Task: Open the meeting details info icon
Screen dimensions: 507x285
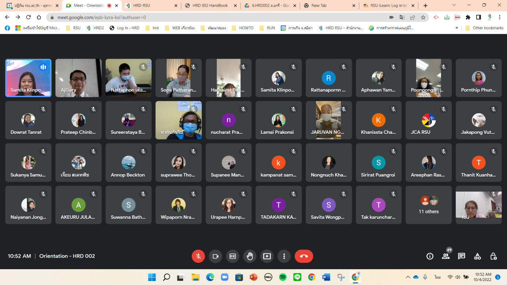Action: point(430,256)
